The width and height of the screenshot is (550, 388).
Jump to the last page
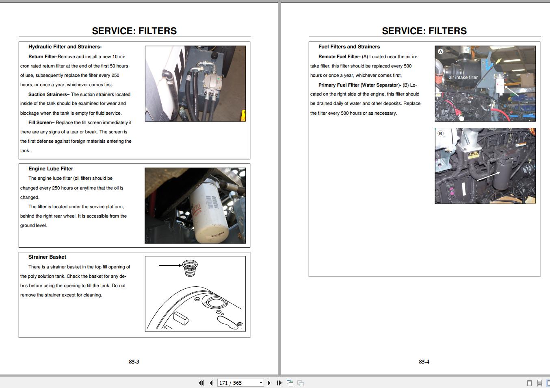[279, 383]
